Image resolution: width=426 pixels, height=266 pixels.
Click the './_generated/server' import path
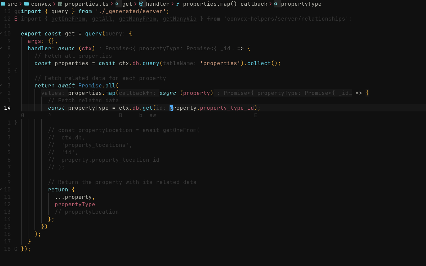pos(131,11)
